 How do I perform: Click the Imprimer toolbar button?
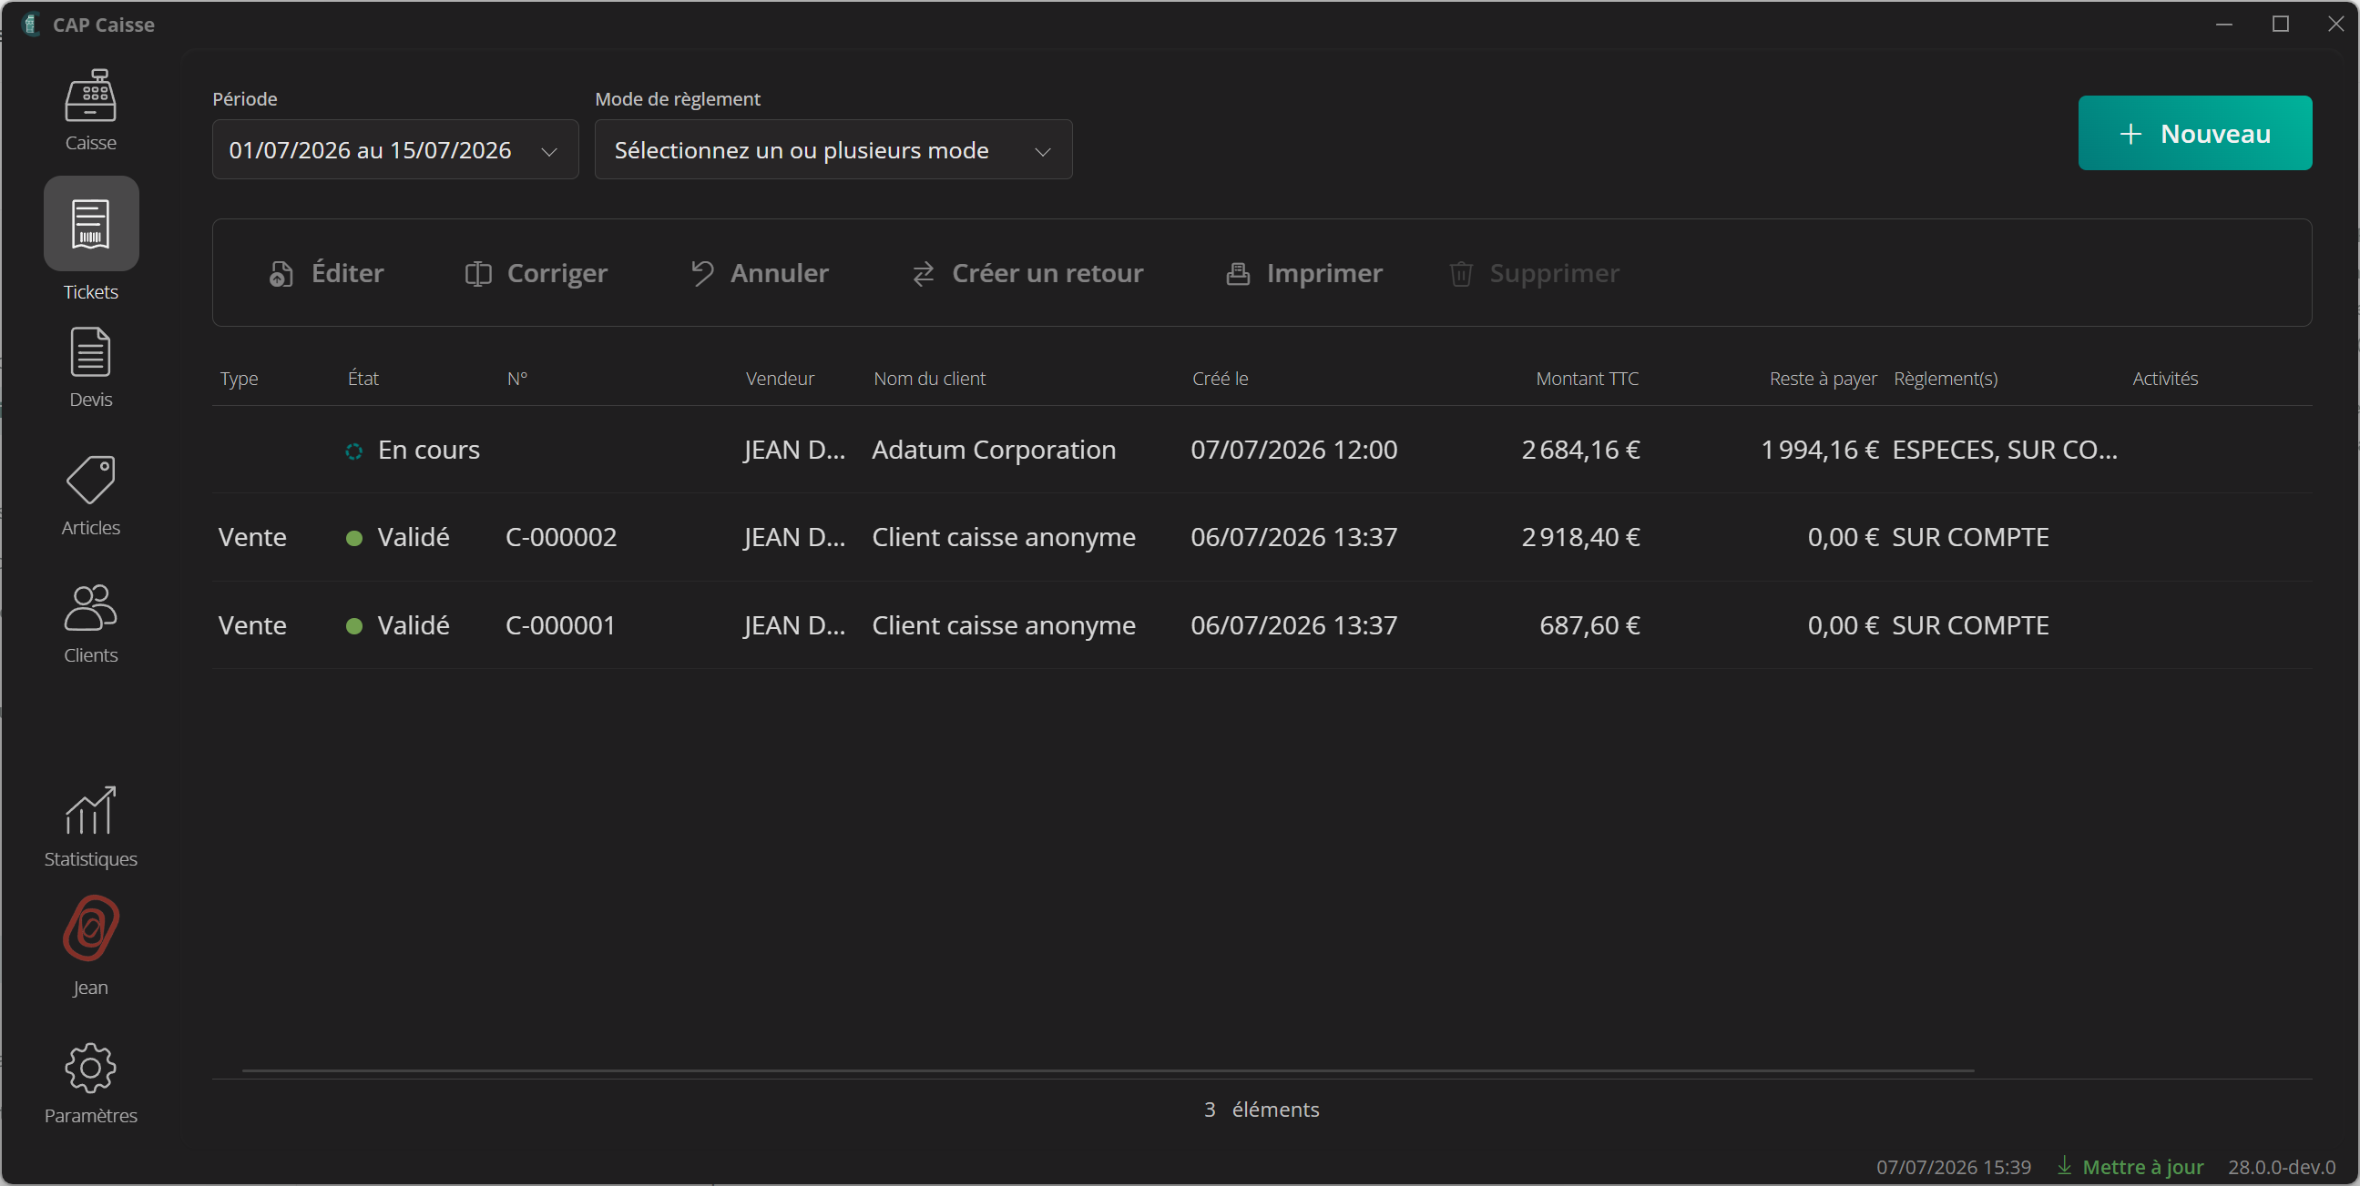(1303, 273)
